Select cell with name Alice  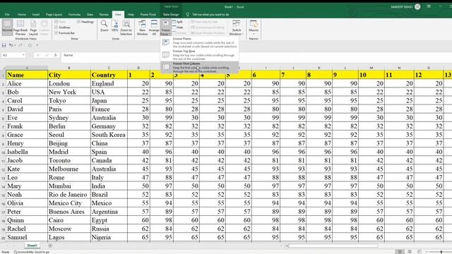tap(27, 83)
